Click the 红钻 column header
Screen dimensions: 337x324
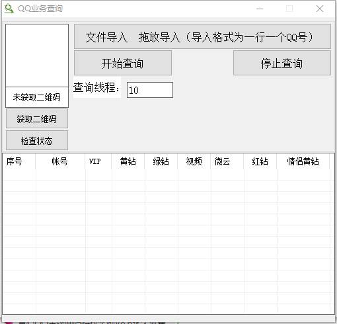pos(260,161)
